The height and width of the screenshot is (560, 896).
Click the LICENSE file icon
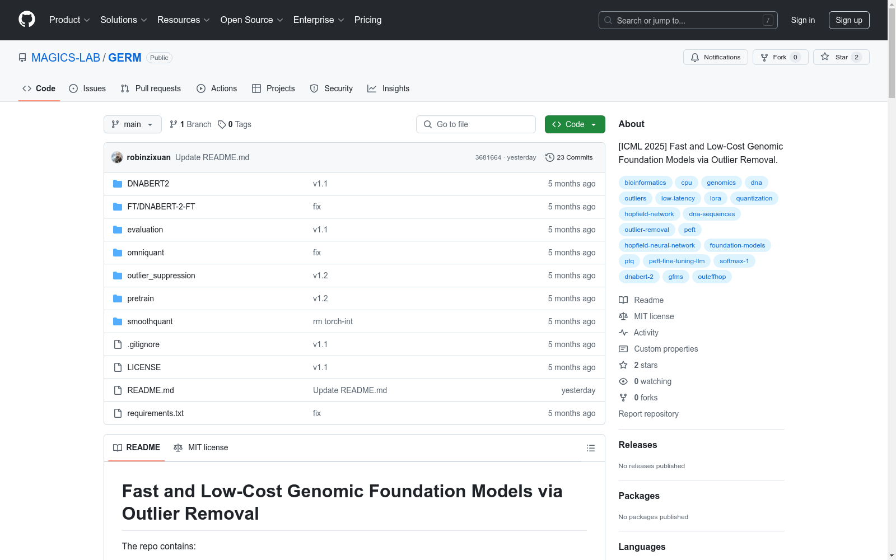coord(118,367)
